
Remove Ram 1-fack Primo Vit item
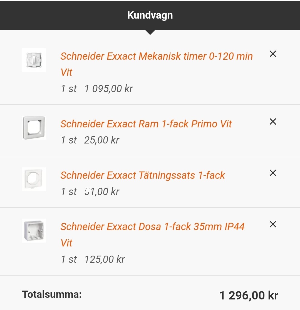[x=273, y=122]
